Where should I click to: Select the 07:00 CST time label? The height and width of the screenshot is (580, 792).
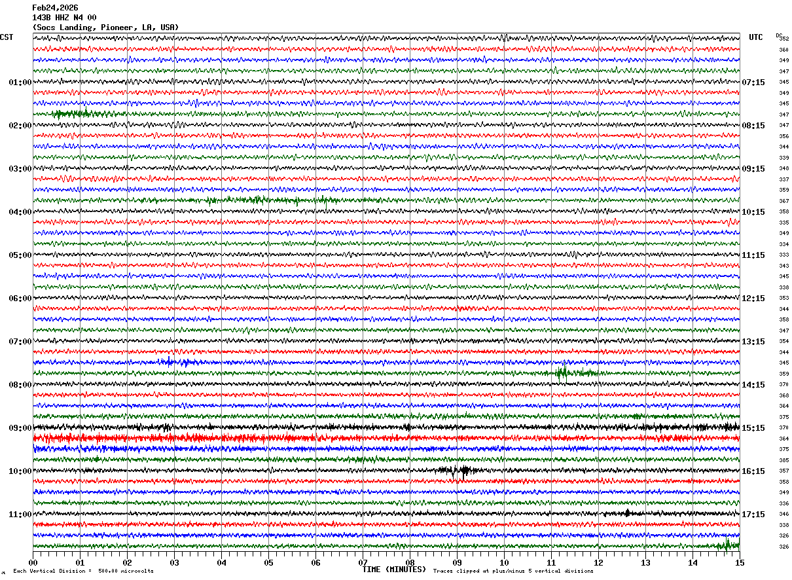pos(20,342)
